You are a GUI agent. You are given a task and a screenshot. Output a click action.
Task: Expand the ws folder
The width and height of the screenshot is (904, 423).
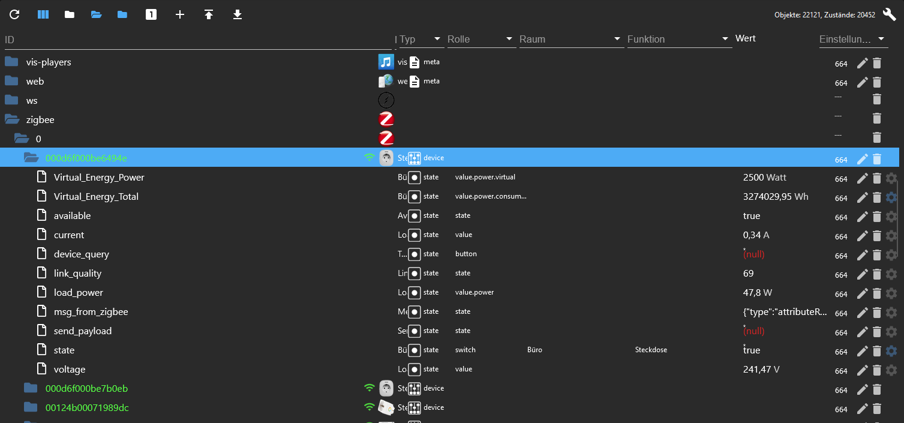point(11,100)
